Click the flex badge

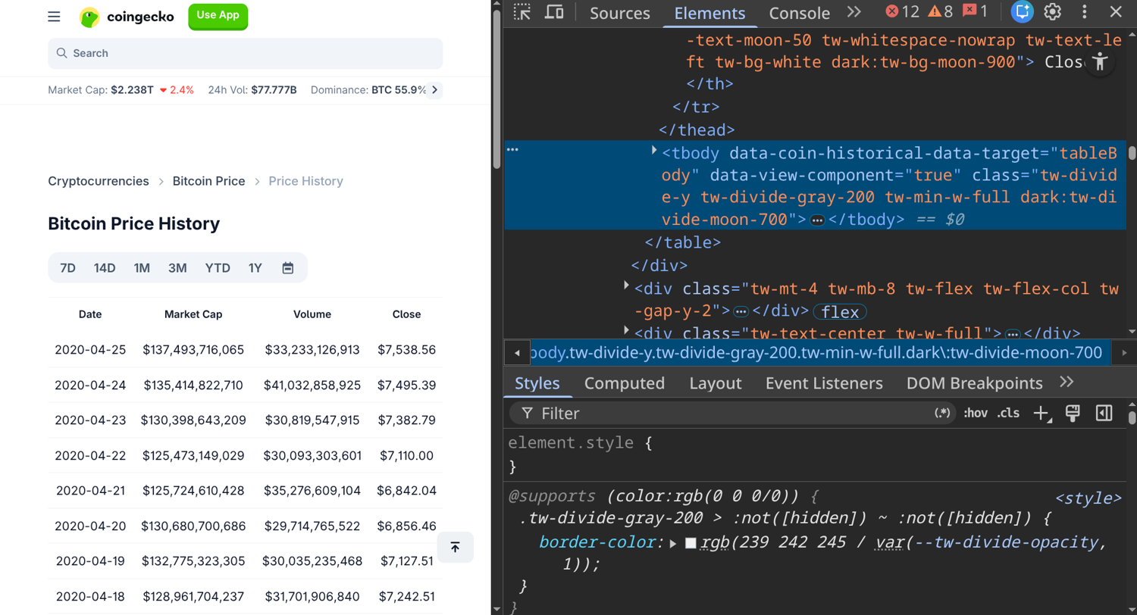tap(840, 311)
